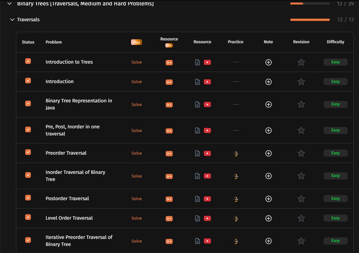This screenshot has width=359, height=253.
Task: Uncheck Postorder Traversal status checkbox
Action: (x=28, y=197)
